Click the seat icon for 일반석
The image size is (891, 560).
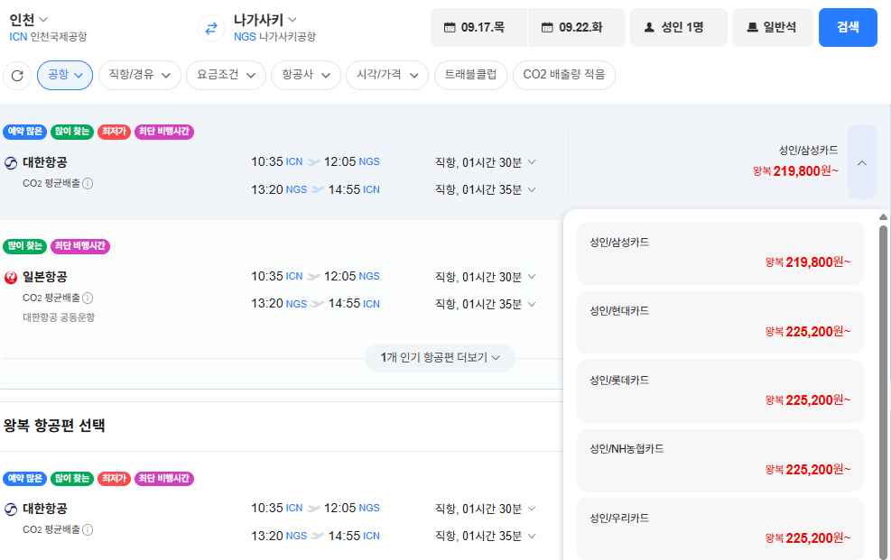pyautogui.click(x=752, y=27)
